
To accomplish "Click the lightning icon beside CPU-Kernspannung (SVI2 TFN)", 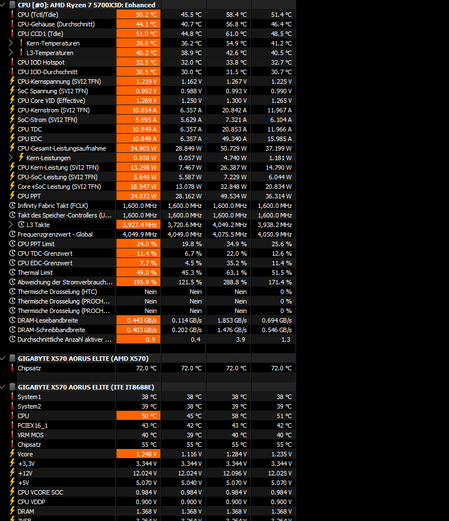I will pos(12,81).
